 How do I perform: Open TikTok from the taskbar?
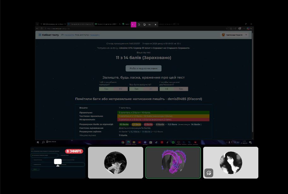tap(167, 142)
